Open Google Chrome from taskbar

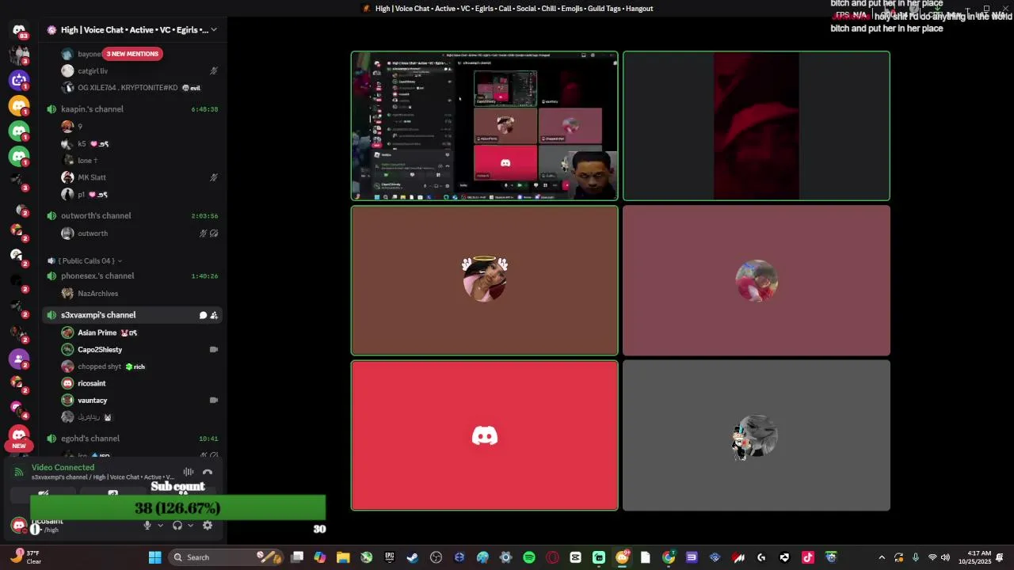point(669,557)
